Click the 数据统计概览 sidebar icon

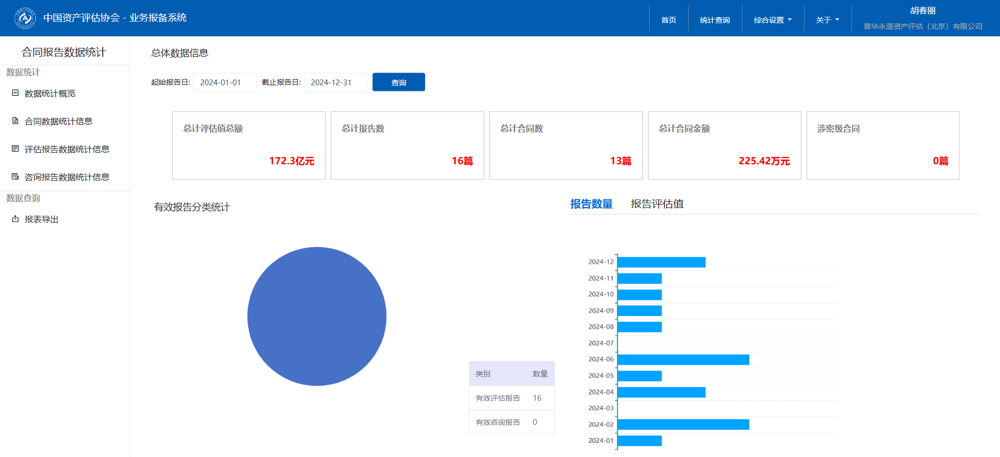[15, 93]
